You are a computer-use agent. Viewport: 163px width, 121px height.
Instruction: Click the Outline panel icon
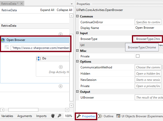(x=100, y=116)
